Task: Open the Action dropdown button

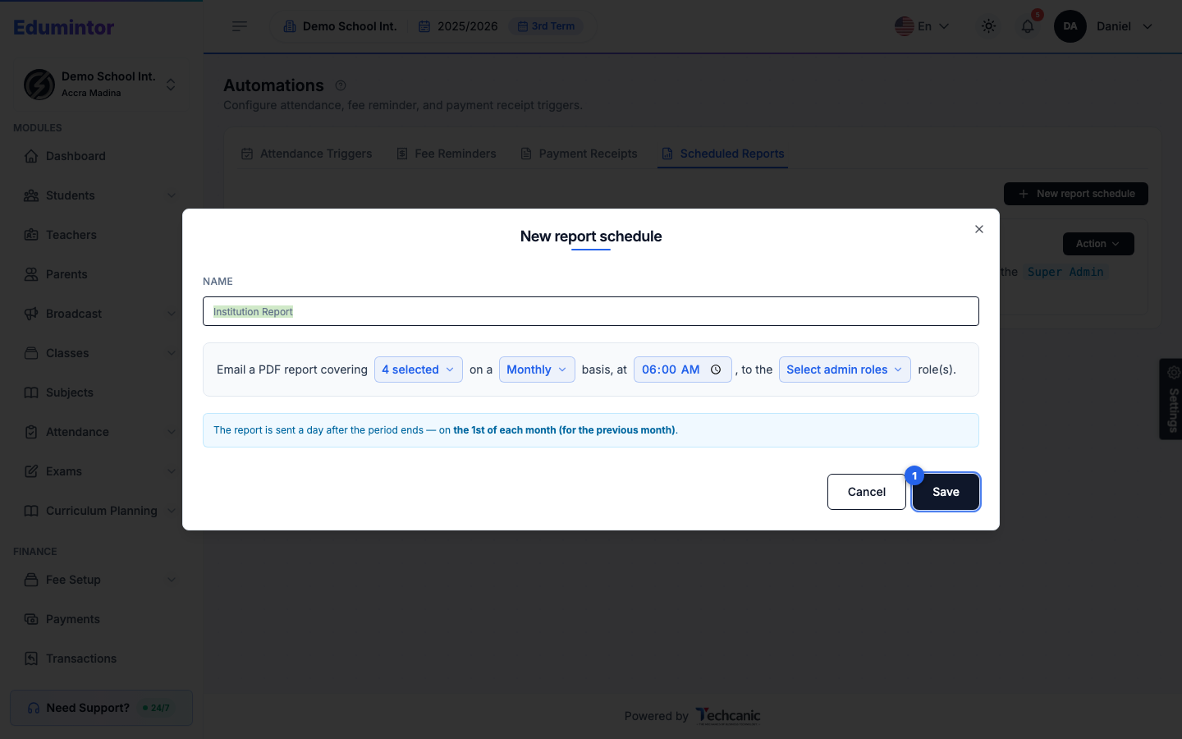Action: pyautogui.click(x=1098, y=244)
